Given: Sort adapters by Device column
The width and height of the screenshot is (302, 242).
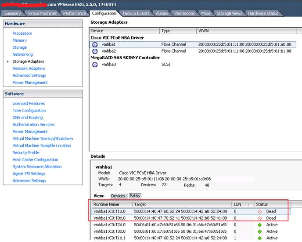Looking at the screenshot, I should point(124,31).
